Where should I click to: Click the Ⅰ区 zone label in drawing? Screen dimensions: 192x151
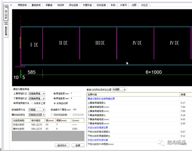click(34, 45)
